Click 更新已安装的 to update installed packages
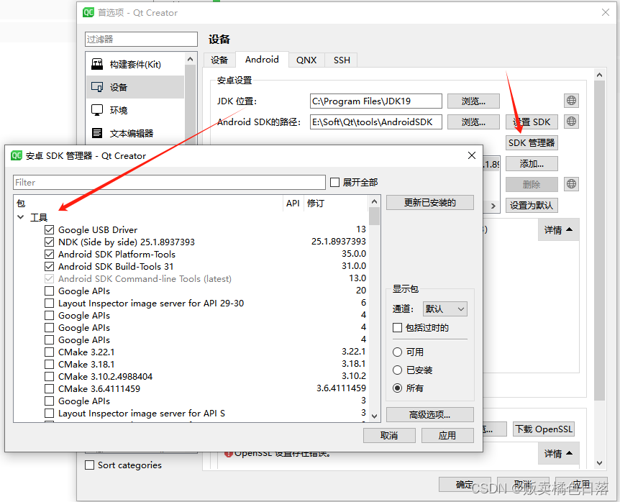 (429, 202)
